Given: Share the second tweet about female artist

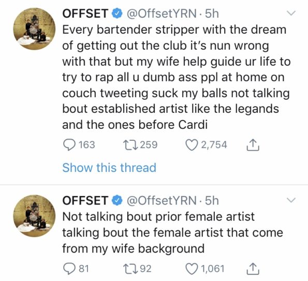Looking at the screenshot, I should tap(253, 269).
